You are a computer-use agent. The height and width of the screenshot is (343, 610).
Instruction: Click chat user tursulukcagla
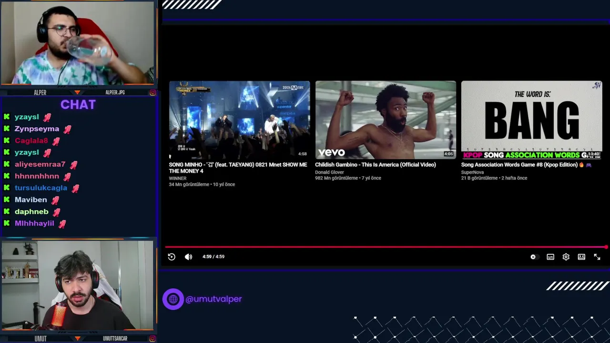click(x=41, y=188)
